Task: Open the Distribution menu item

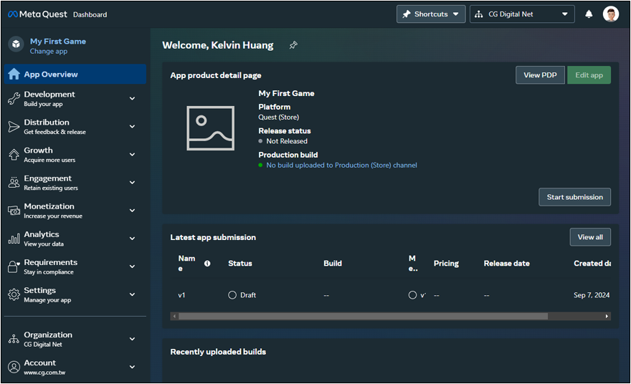Action: pyautogui.click(x=75, y=127)
